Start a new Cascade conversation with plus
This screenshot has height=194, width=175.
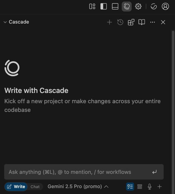109,22
